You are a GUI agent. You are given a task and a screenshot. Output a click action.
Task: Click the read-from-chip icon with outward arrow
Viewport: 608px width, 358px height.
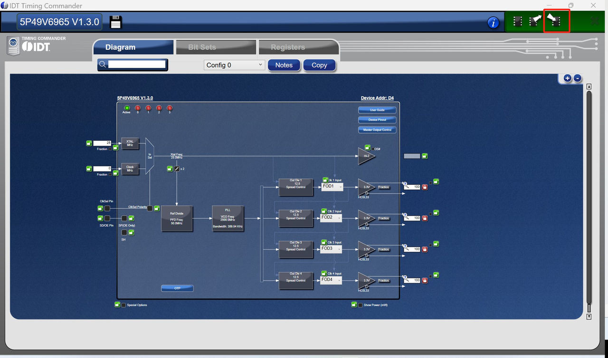tap(535, 21)
